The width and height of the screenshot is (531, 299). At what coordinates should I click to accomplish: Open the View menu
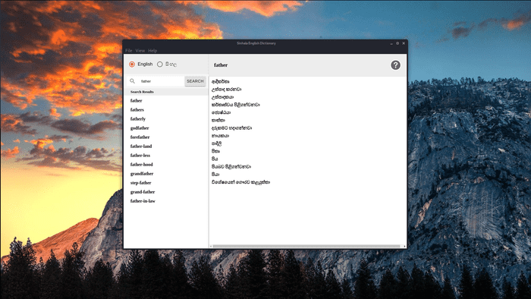click(x=140, y=50)
